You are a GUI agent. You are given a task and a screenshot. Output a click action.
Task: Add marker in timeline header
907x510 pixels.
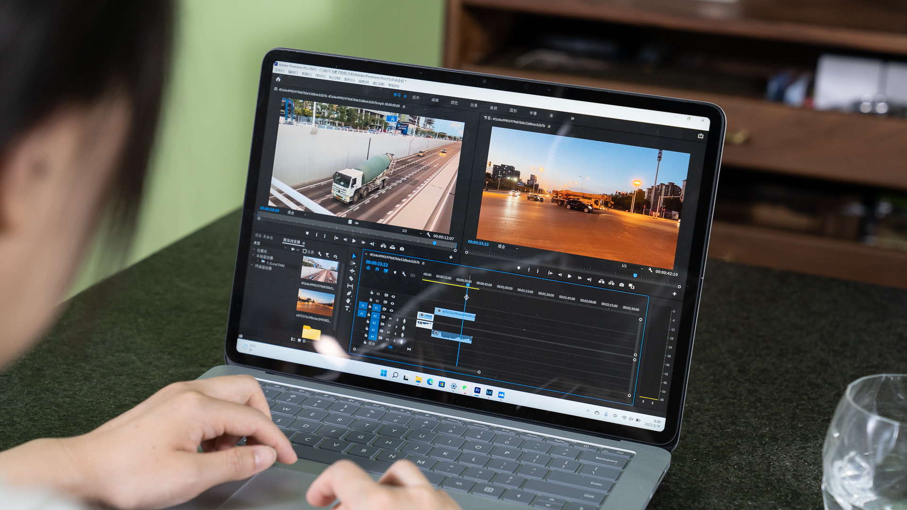(395, 272)
